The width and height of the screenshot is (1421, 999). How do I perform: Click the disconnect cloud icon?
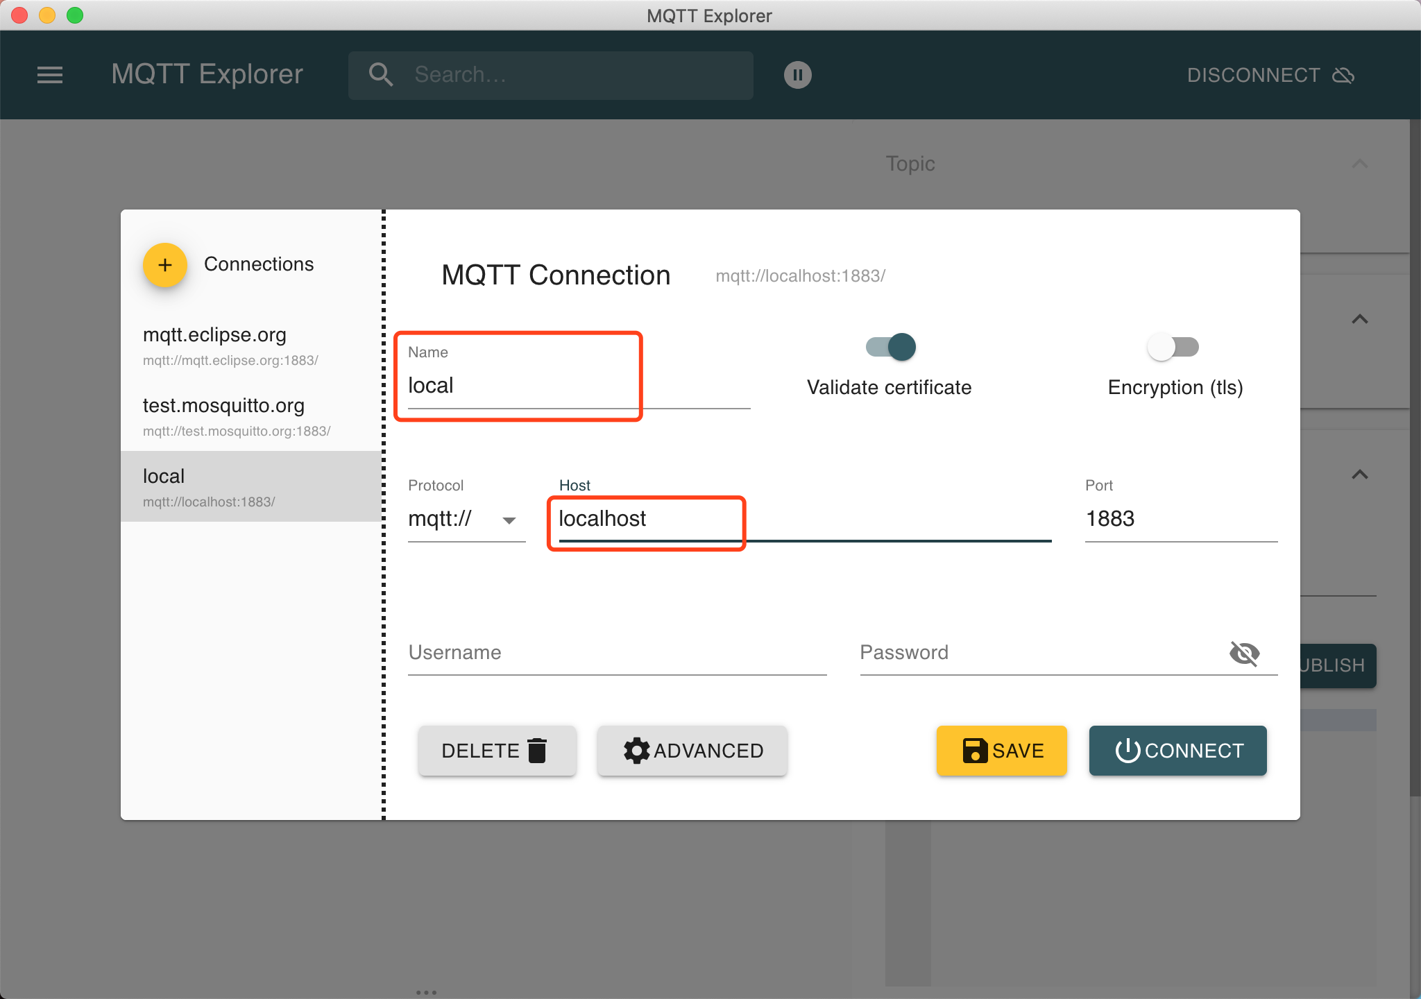[x=1343, y=75]
